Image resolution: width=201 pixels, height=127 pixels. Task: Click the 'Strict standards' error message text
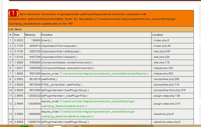[92, 19]
